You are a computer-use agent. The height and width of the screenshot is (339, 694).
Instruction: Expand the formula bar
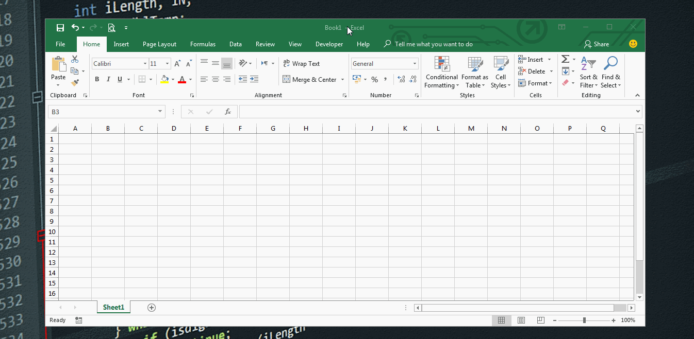[638, 112]
